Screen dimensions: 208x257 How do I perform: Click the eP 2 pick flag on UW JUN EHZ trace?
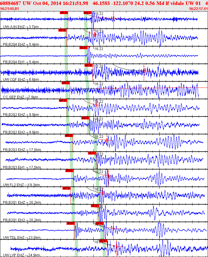tap(64, 13)
